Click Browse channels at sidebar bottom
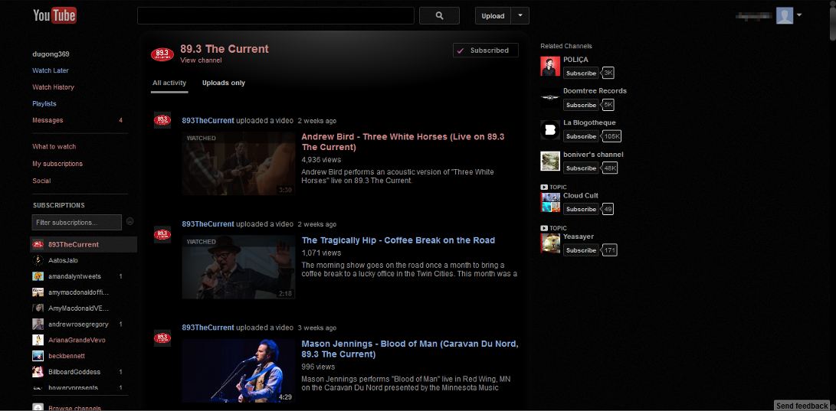The image size is (836, 411). 74,408
